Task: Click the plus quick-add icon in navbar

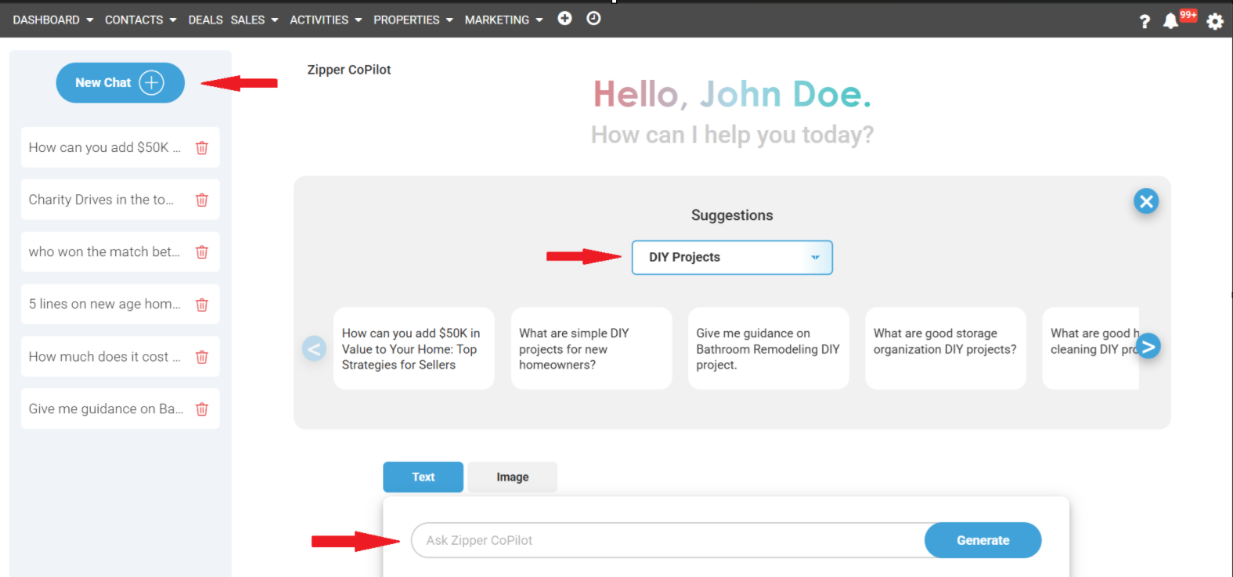Action: 564,19
